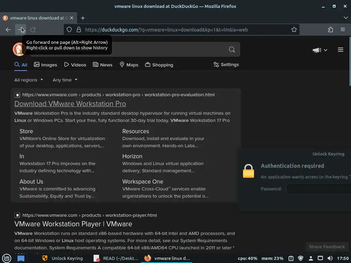
Task: Submit search with magnifier icon
Action: [x=232, y=49]
